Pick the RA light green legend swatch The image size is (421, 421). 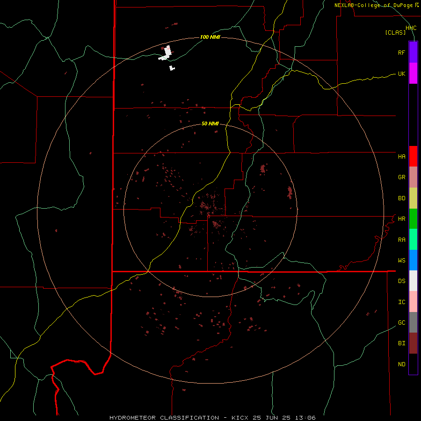pyautogui.click(x=413, y=240)
